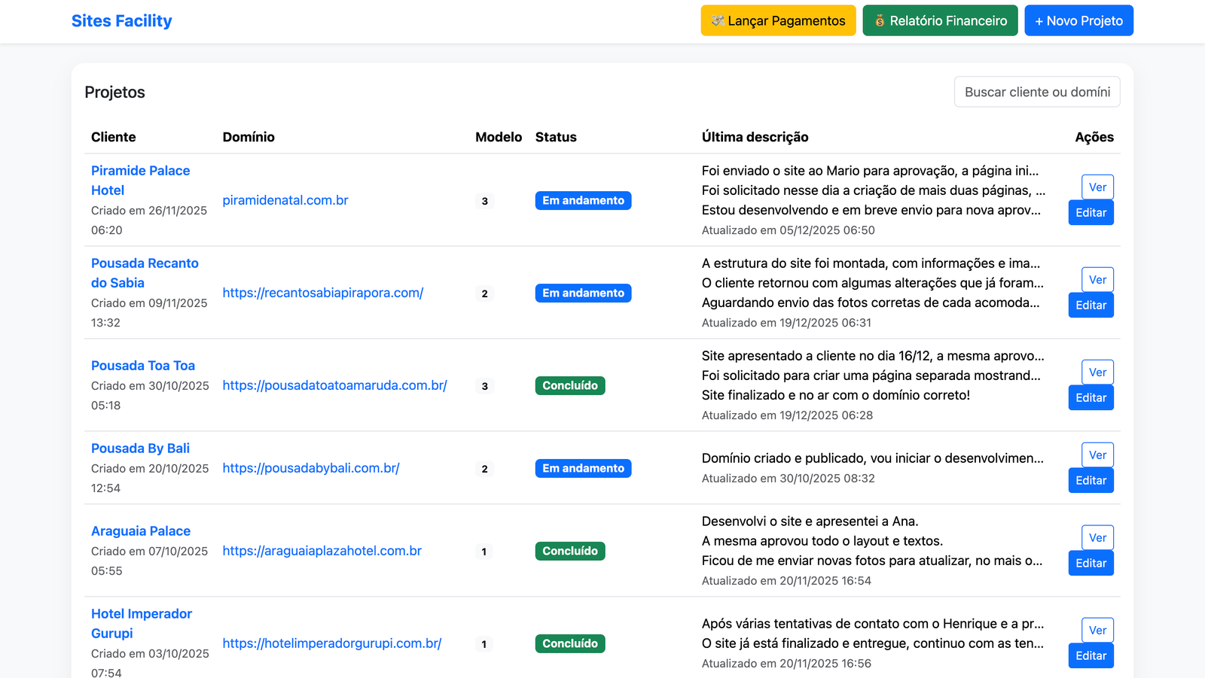The height and width of the screenshot is (678, 1205).
Task: Click Editar for Pousada By Bali
Action: 1091,479
